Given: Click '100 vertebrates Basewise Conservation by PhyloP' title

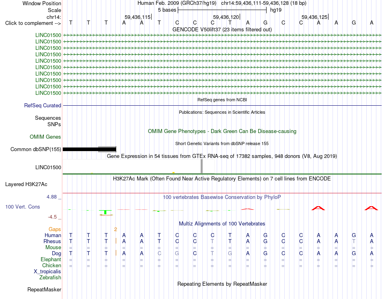Looking at the screenshot, I should coord(222,197).
